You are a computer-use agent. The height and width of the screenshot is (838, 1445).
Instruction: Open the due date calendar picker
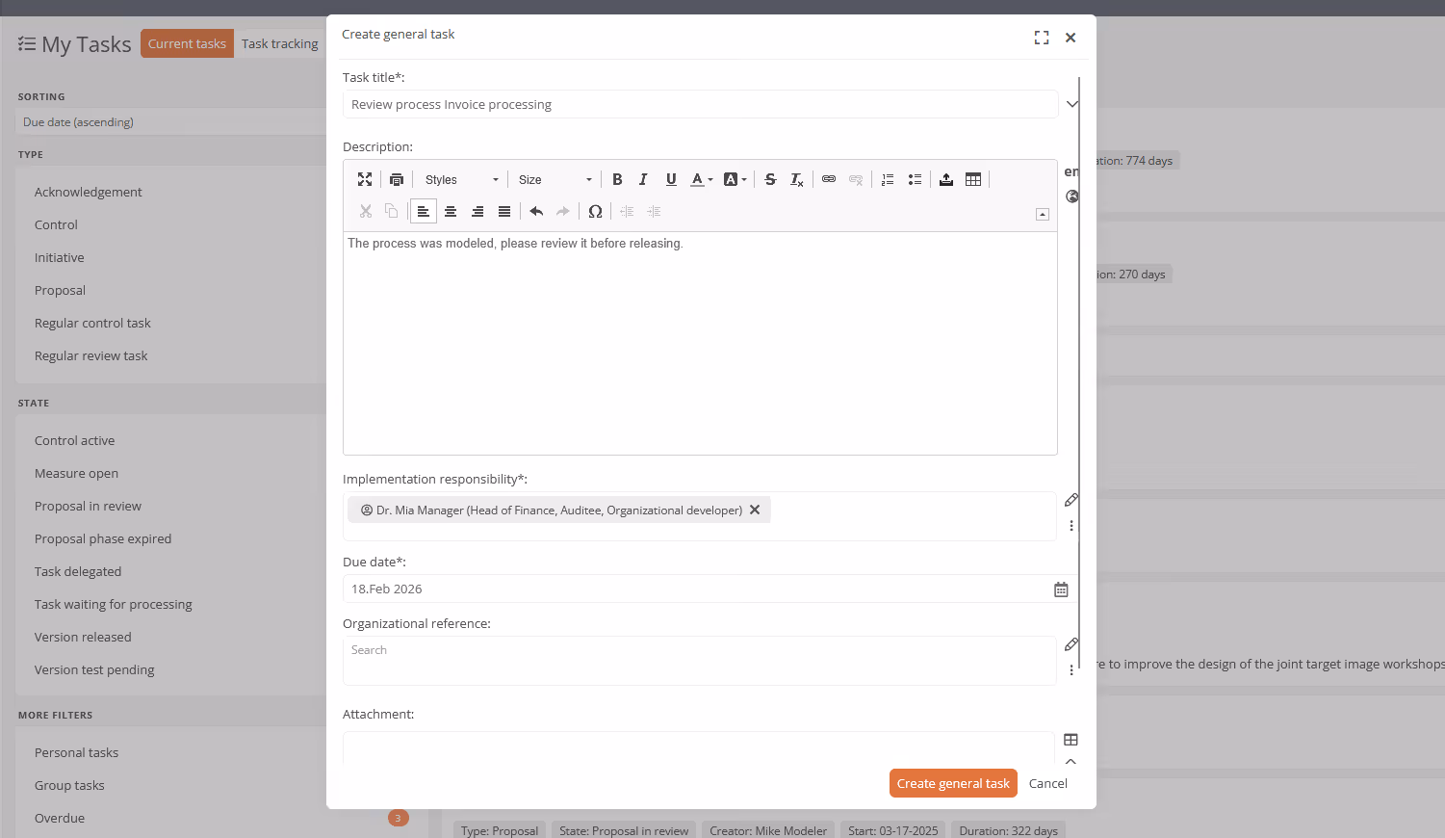[x=1061, y=589]
